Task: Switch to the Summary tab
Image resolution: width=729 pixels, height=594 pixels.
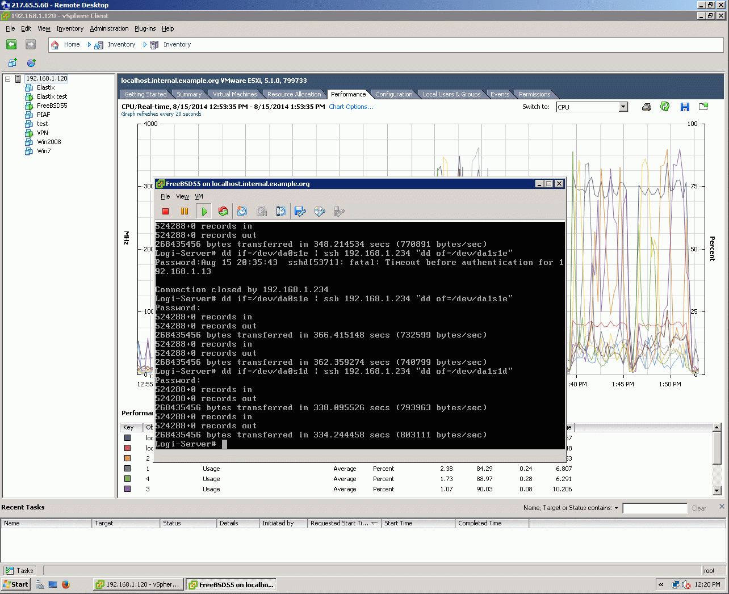Action: (189, 94)
